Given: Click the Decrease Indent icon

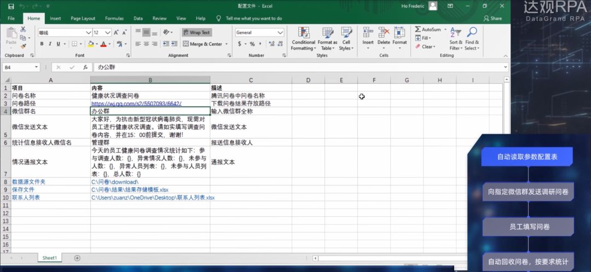Looking at the screenshot, I should point(166,44).
